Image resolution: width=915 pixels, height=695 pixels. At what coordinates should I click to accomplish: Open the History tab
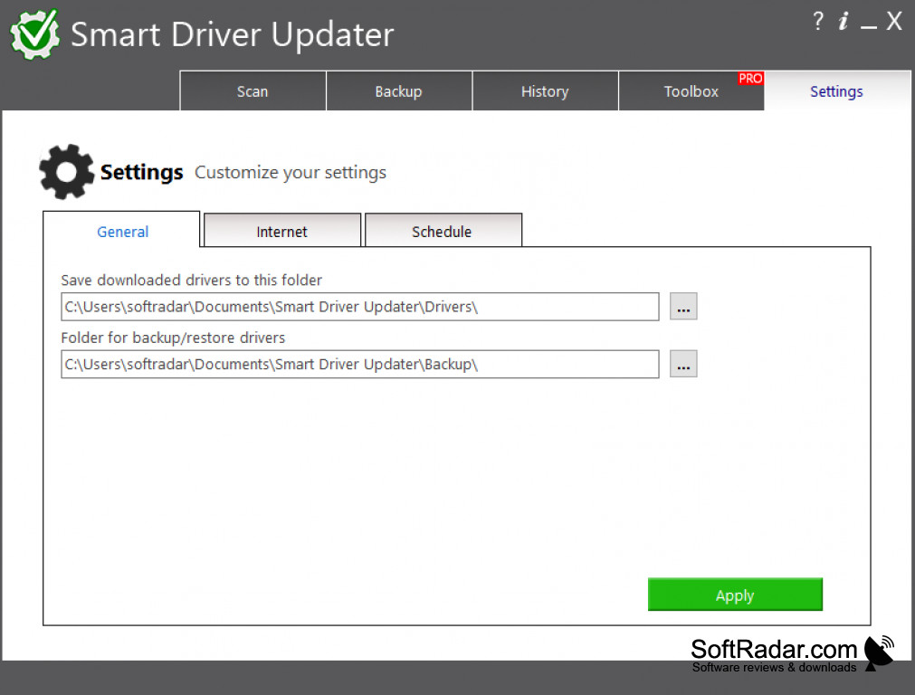[x=545, y=91]
